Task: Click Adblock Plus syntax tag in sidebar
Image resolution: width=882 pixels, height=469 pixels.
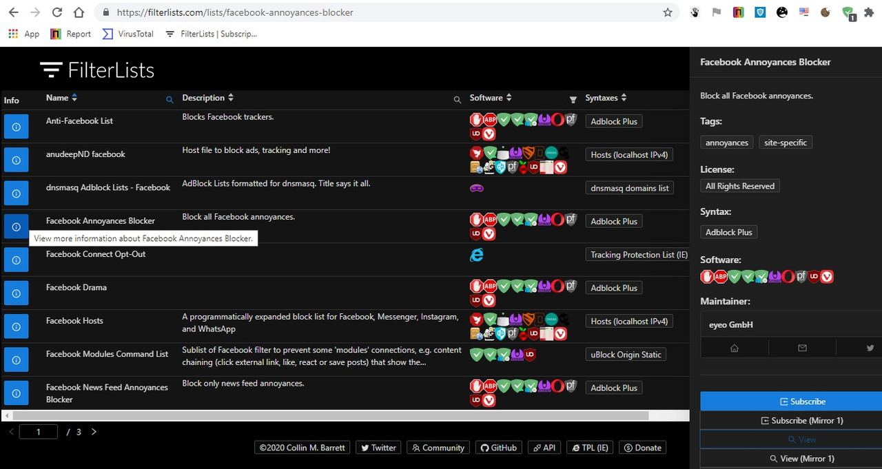Action: tap(729, 232)
